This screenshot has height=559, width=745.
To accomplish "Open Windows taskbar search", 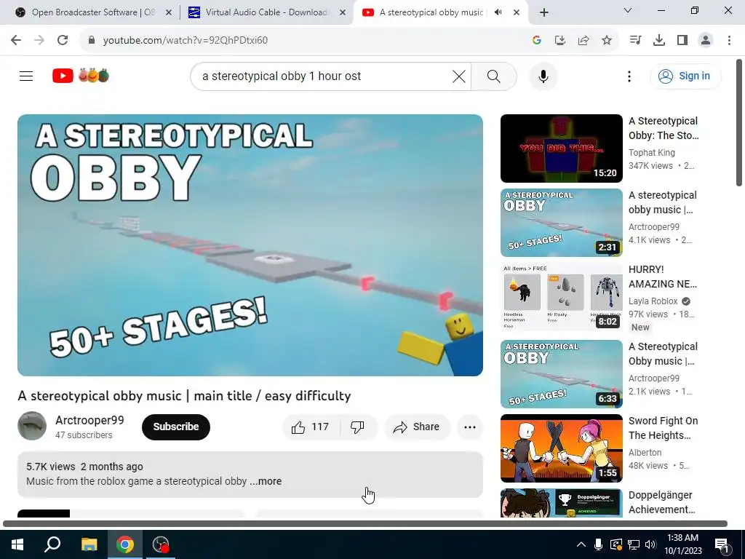I will [x=52, y=544].
